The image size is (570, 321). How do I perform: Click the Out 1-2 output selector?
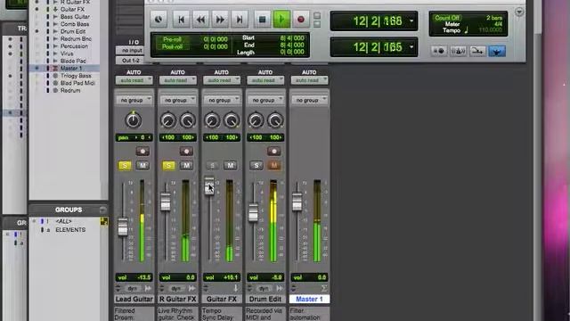130,61
